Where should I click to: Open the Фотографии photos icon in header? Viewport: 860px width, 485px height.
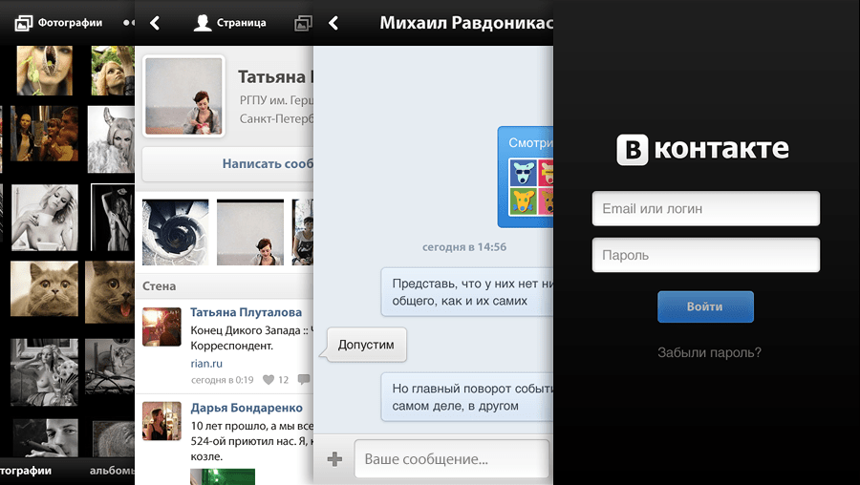(x=24, y=23)
